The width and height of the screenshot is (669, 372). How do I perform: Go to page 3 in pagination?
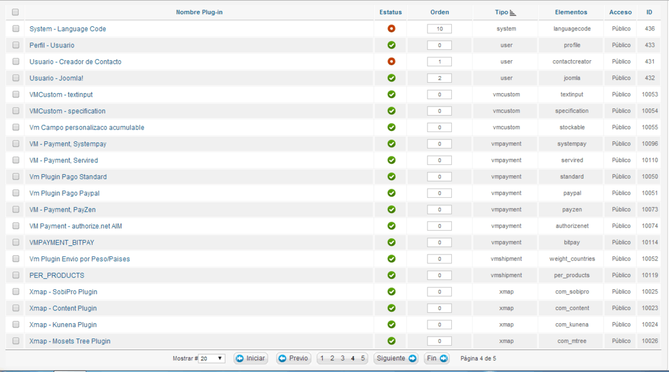342,359
